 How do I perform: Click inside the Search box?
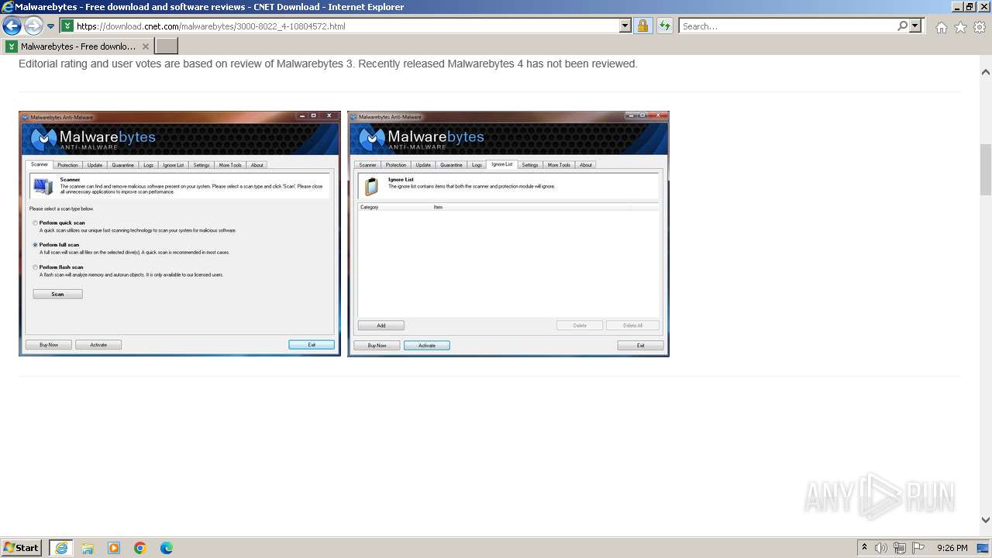tap(787, 26)
